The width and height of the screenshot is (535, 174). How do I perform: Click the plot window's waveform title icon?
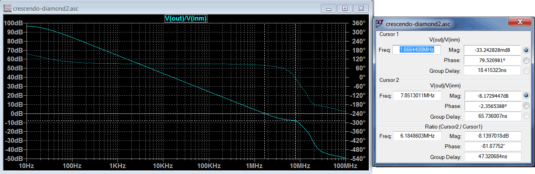[7, 8]
